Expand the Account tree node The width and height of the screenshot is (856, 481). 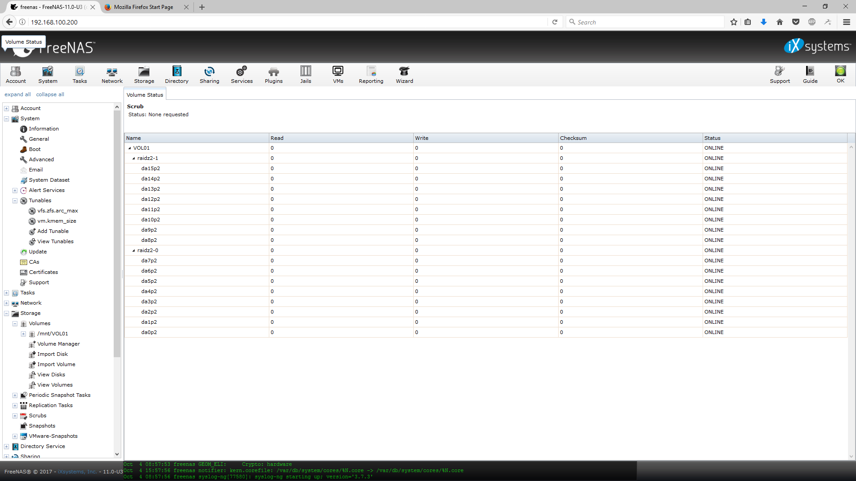click(x=7, y=109)
